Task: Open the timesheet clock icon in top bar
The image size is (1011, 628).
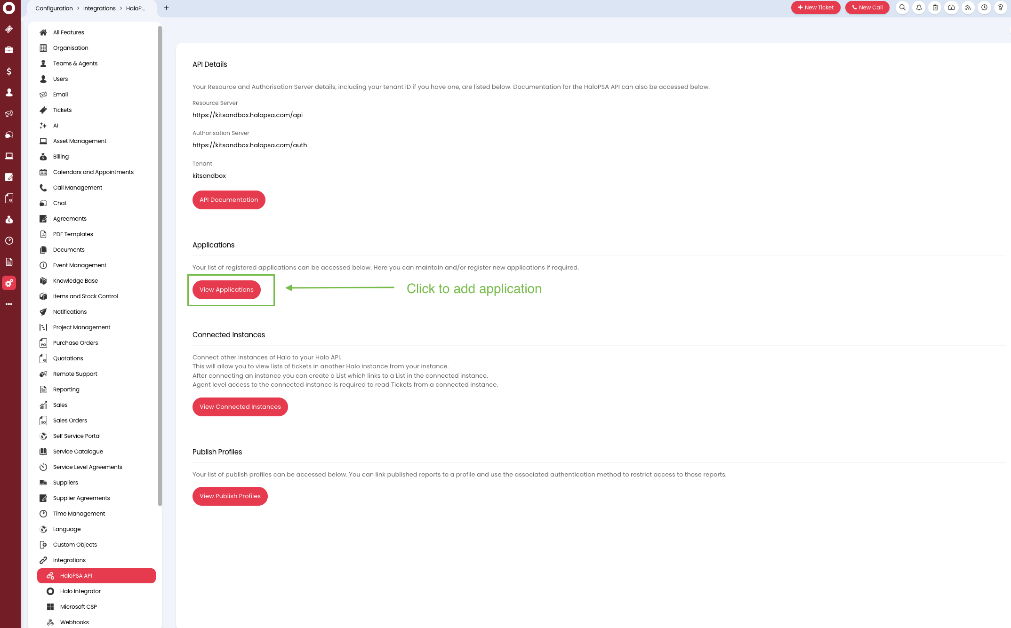Action: click(x=984, y=8)
